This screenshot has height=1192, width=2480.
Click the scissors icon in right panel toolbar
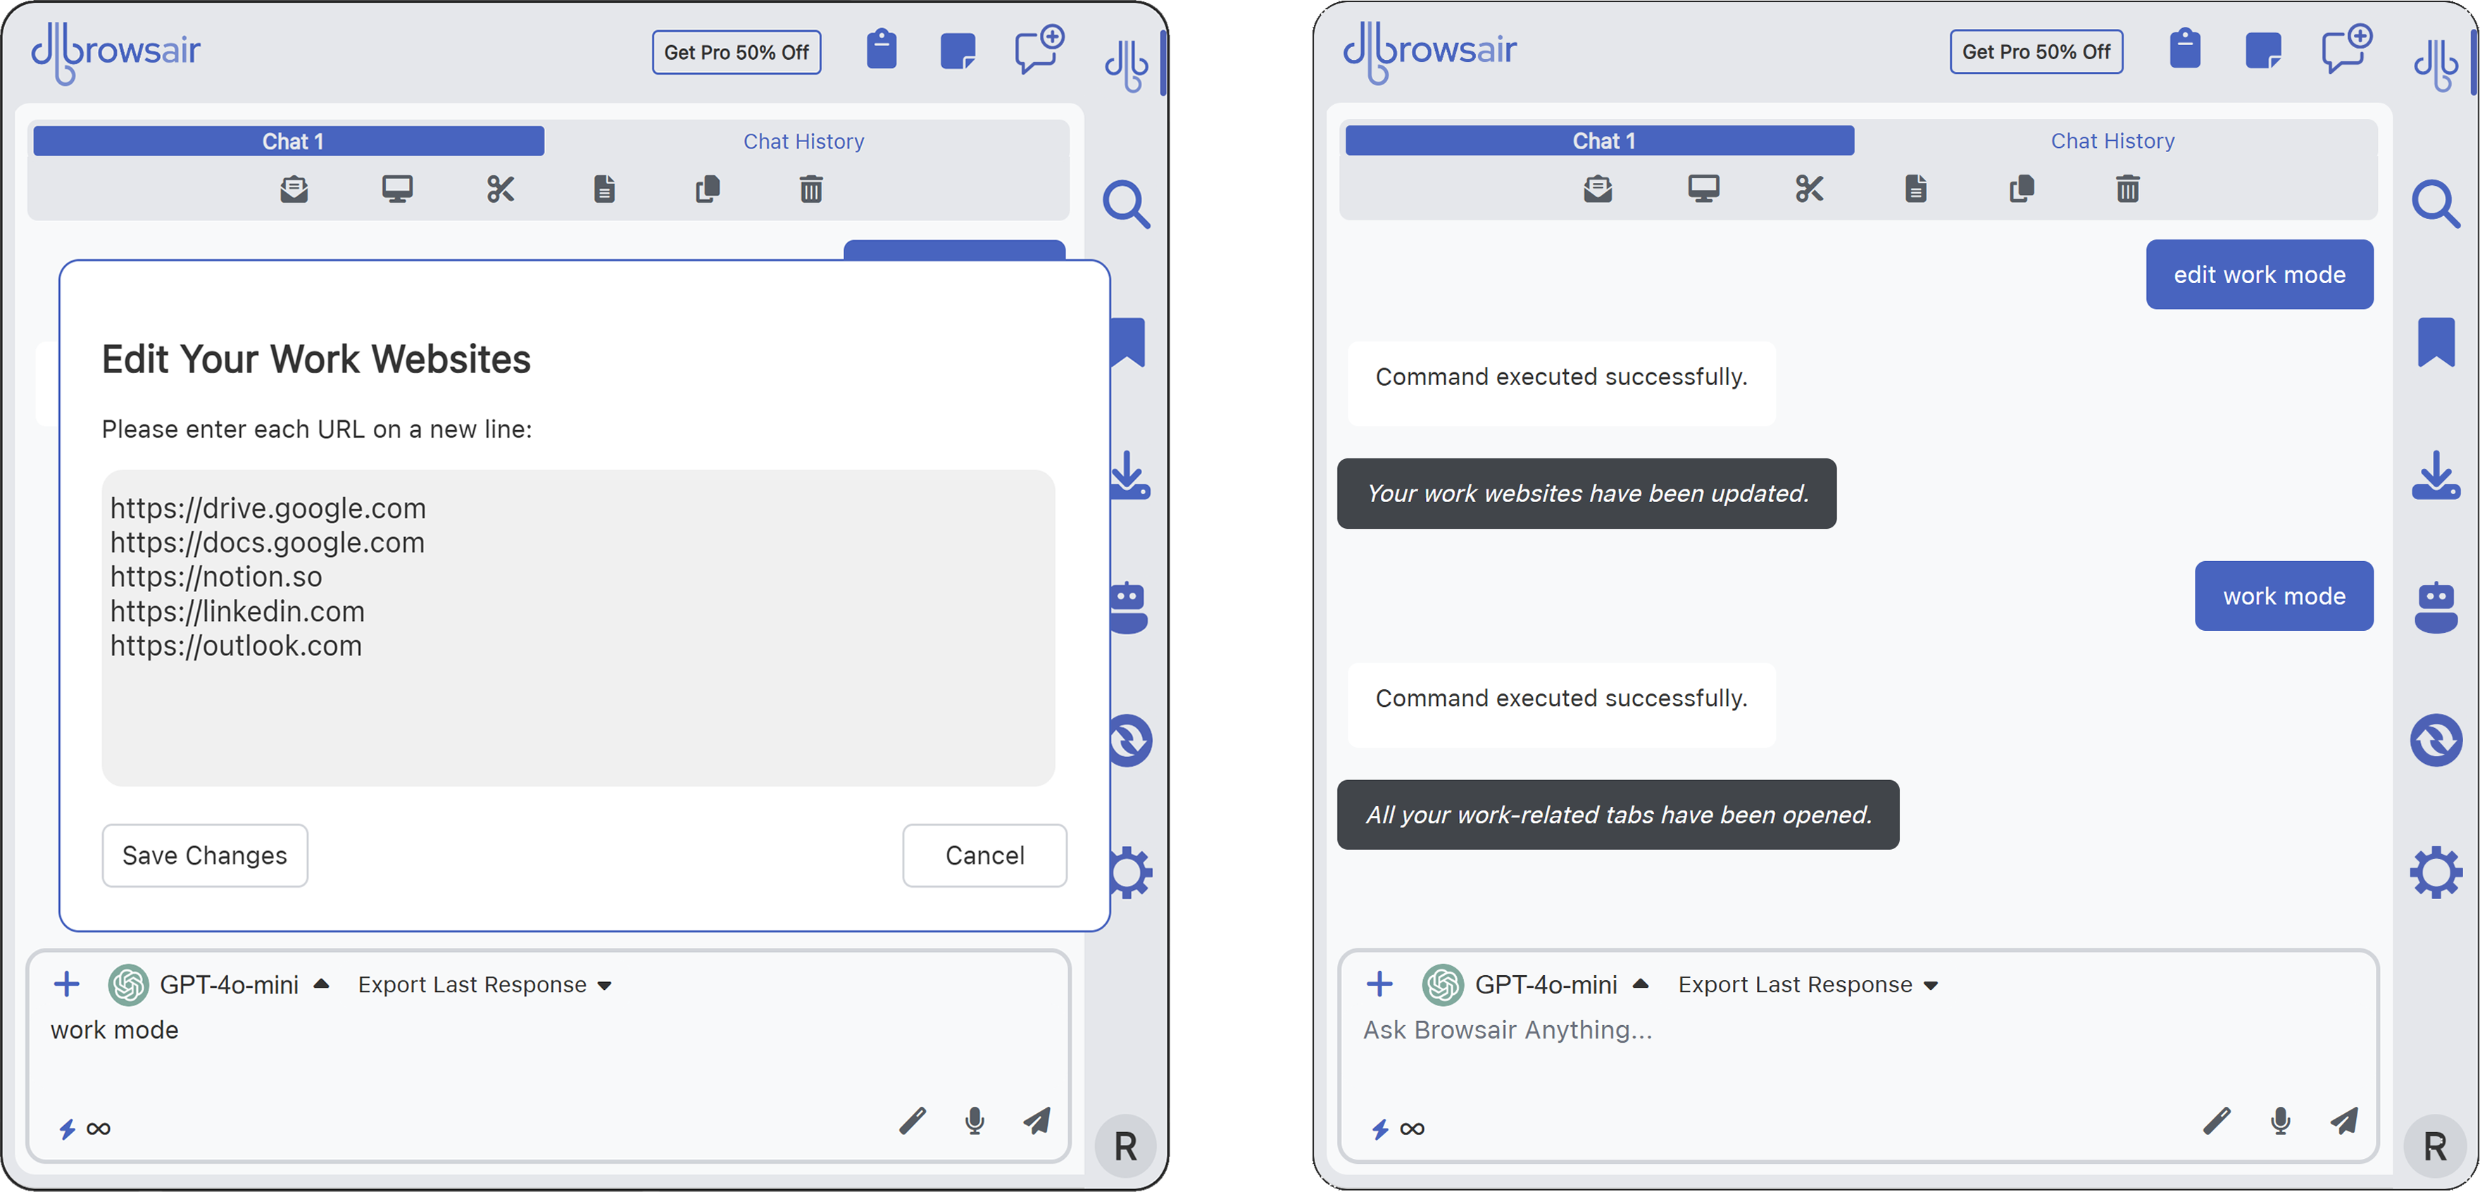tap(1809, 189)
